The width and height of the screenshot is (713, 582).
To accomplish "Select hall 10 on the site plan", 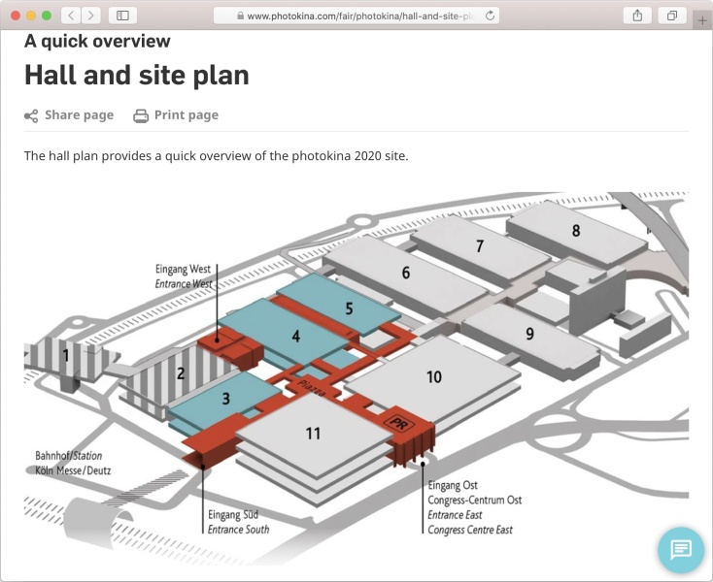I will 434,376.
